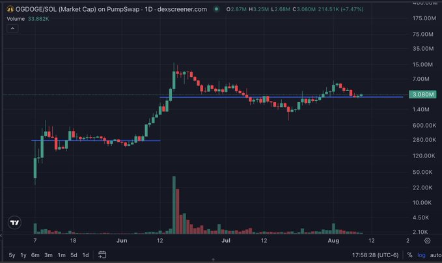Select the upper blue horizontal support line

[281, 97]
